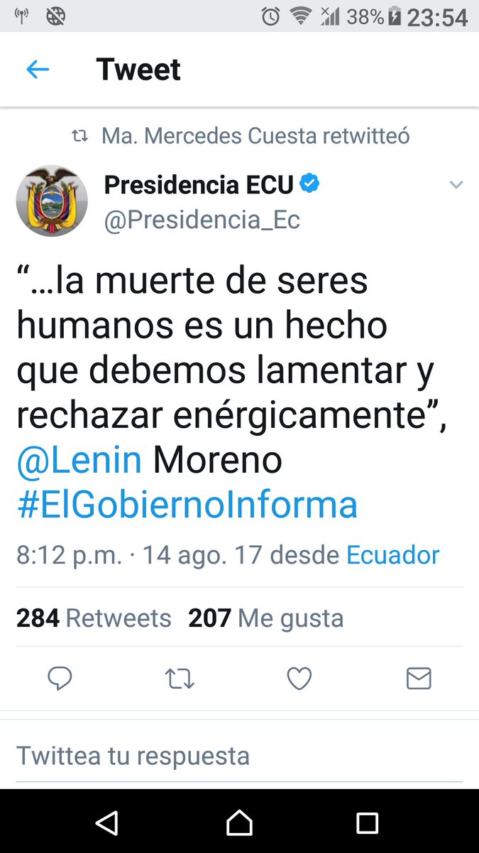The width and height of the screenshot is (479, 853).
Task: Share via direct message envelope icon
Action: (x=419, y=680)
